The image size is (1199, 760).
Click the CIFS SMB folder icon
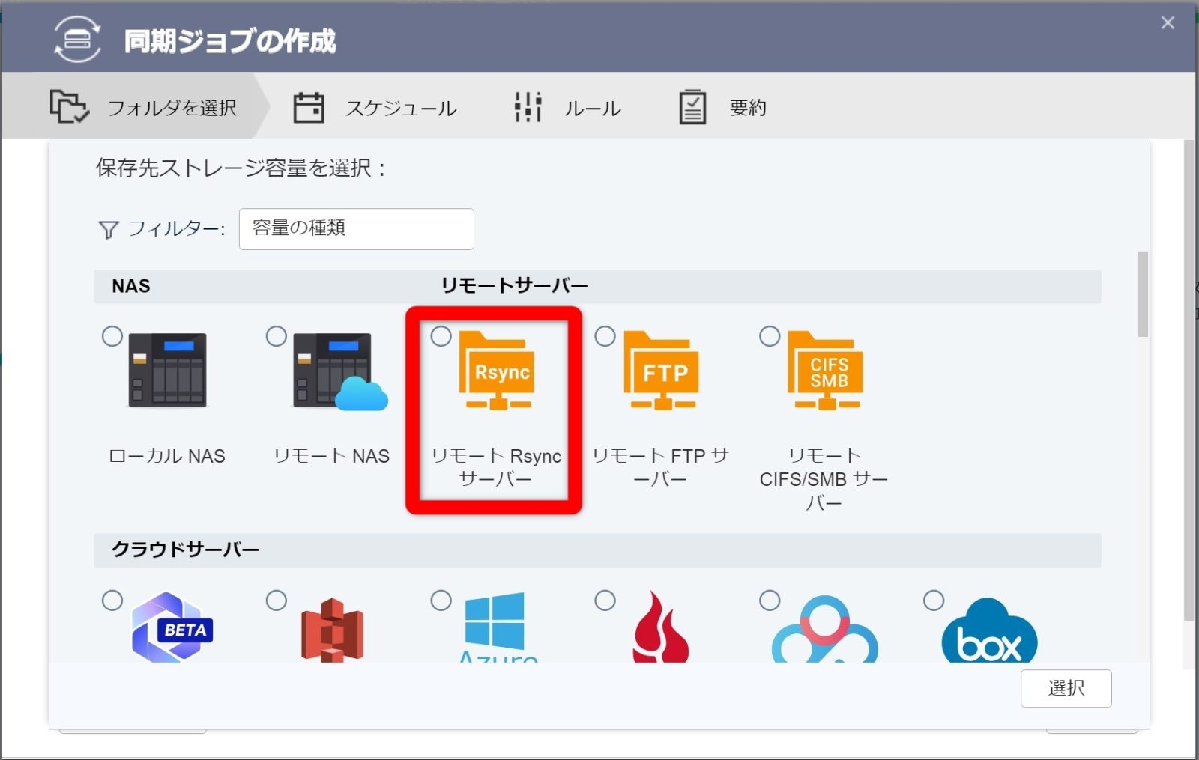click(x=825, y=371)
